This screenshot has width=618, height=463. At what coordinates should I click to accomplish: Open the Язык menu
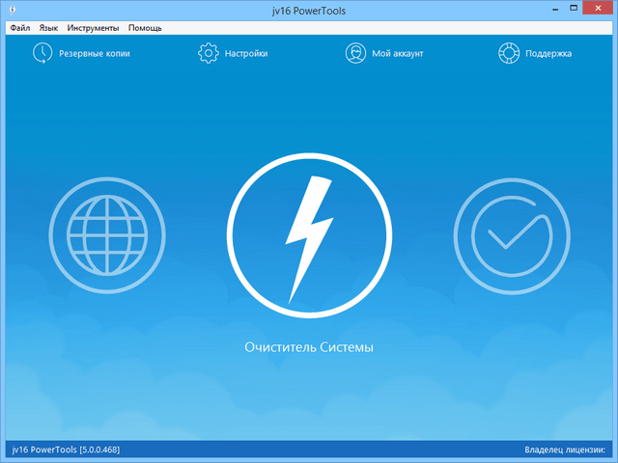tap(48, 28)
